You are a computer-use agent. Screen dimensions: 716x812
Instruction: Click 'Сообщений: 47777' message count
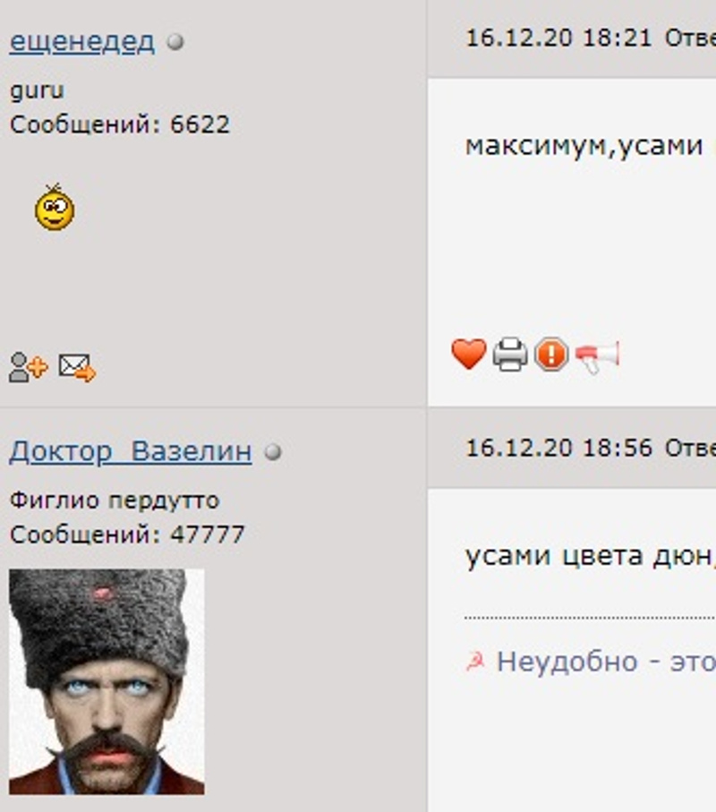pos(127,534)
